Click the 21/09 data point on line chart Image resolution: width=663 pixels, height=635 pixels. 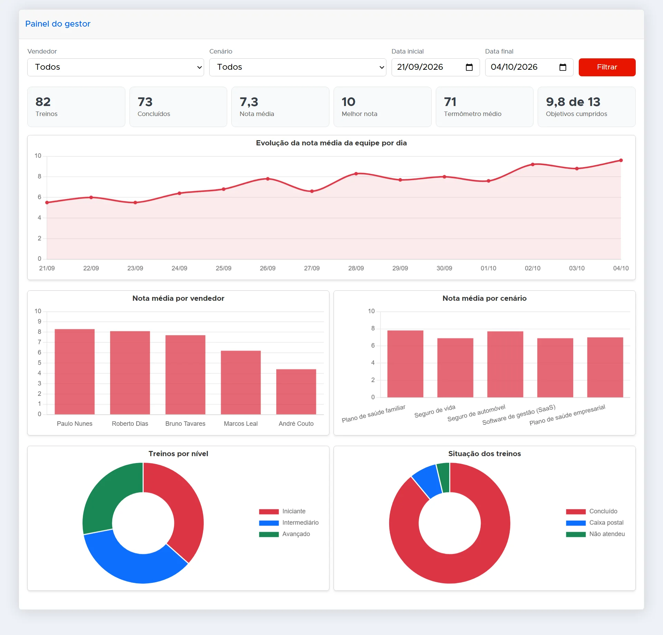click(x=47, y=203)
